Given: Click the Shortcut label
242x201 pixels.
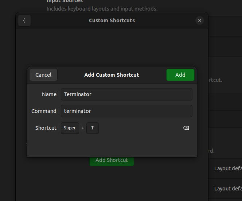Looking at the screenshot, I should pos(46,128).
